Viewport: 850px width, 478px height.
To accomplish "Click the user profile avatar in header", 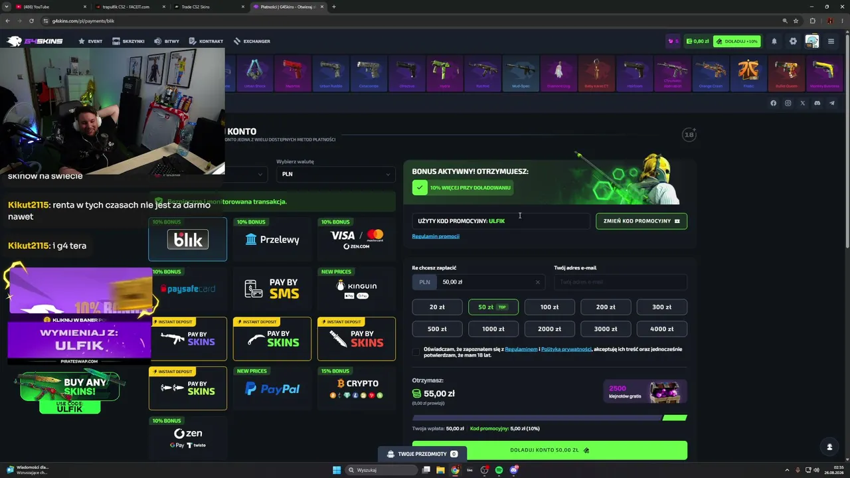I will tap(811, 41).
